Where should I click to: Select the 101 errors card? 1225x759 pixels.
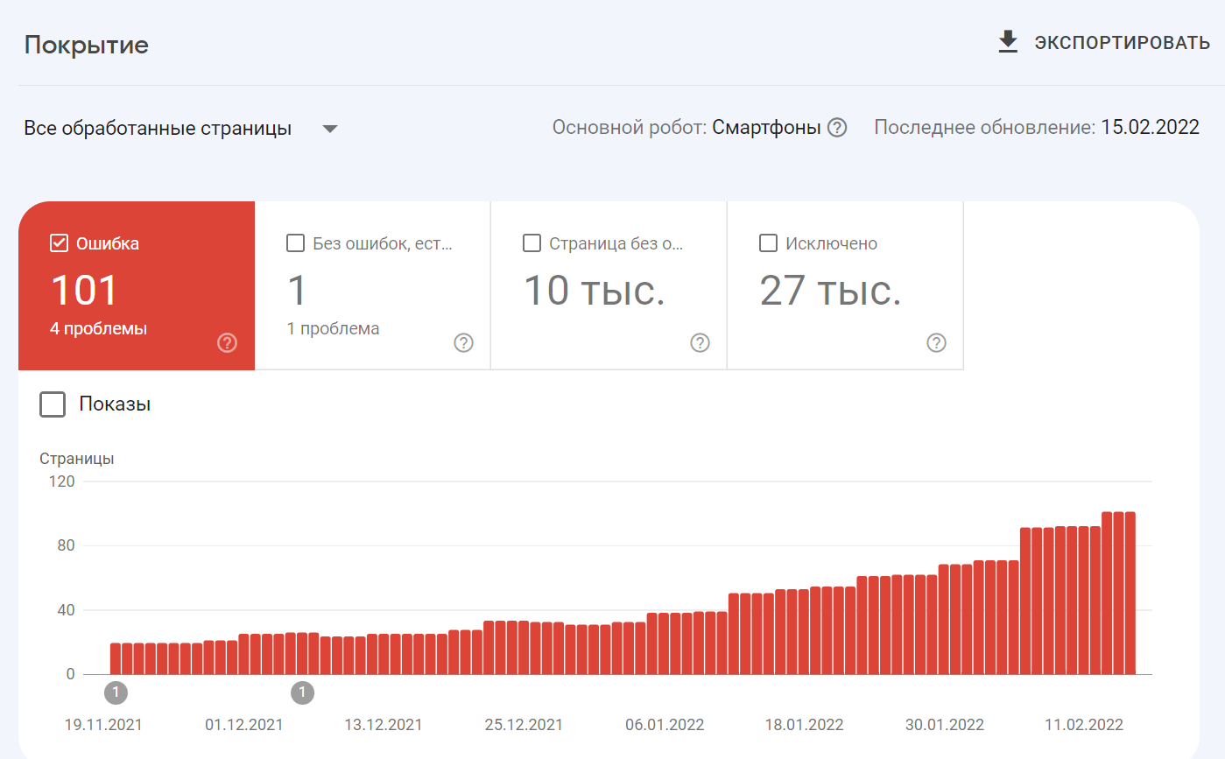click(137, 286)
